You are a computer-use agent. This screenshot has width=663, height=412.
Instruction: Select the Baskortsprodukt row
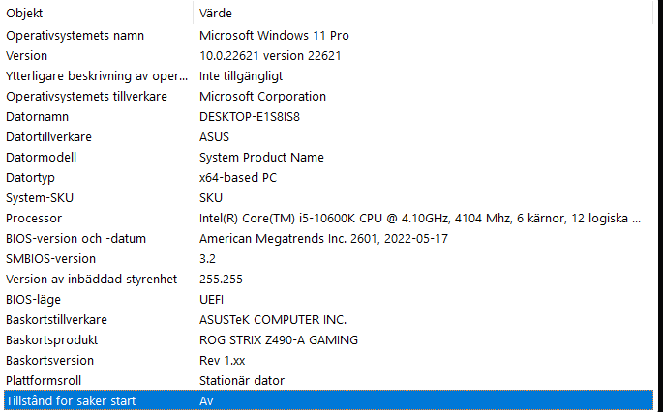(51, 340)
